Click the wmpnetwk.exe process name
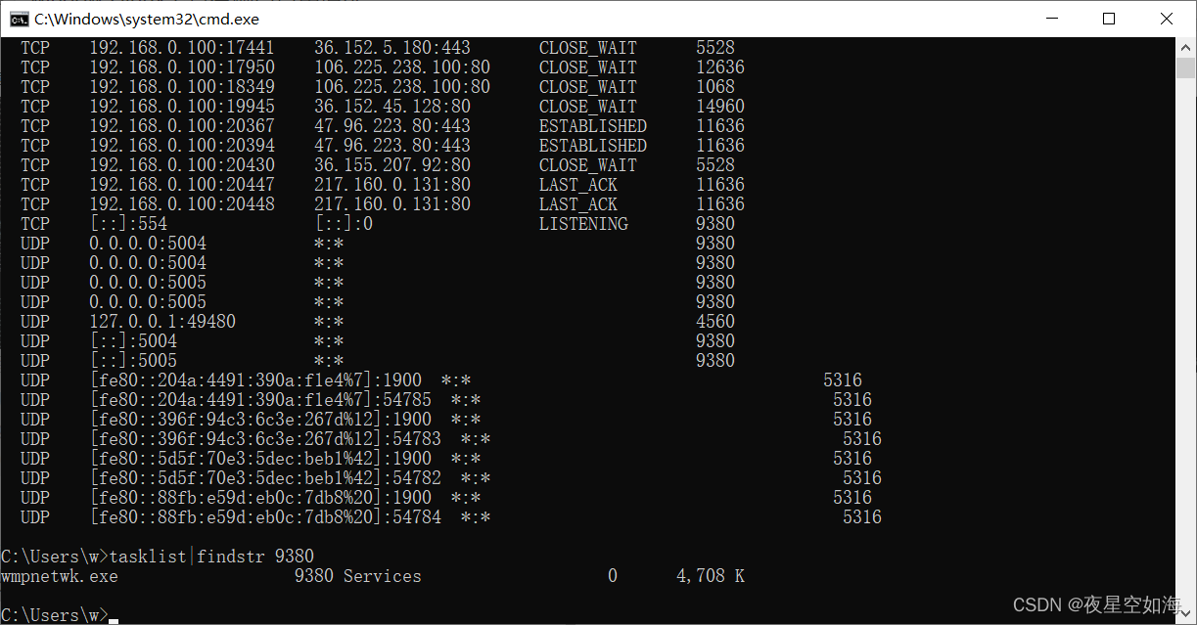The height and width of the screenshot is (625, 1197). click(x=60, y=576)
